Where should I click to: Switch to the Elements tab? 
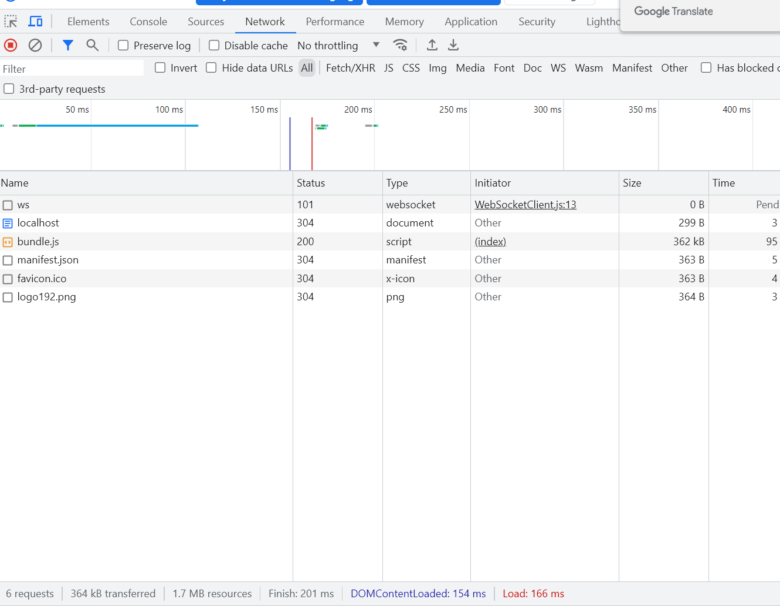click(89, 22)
